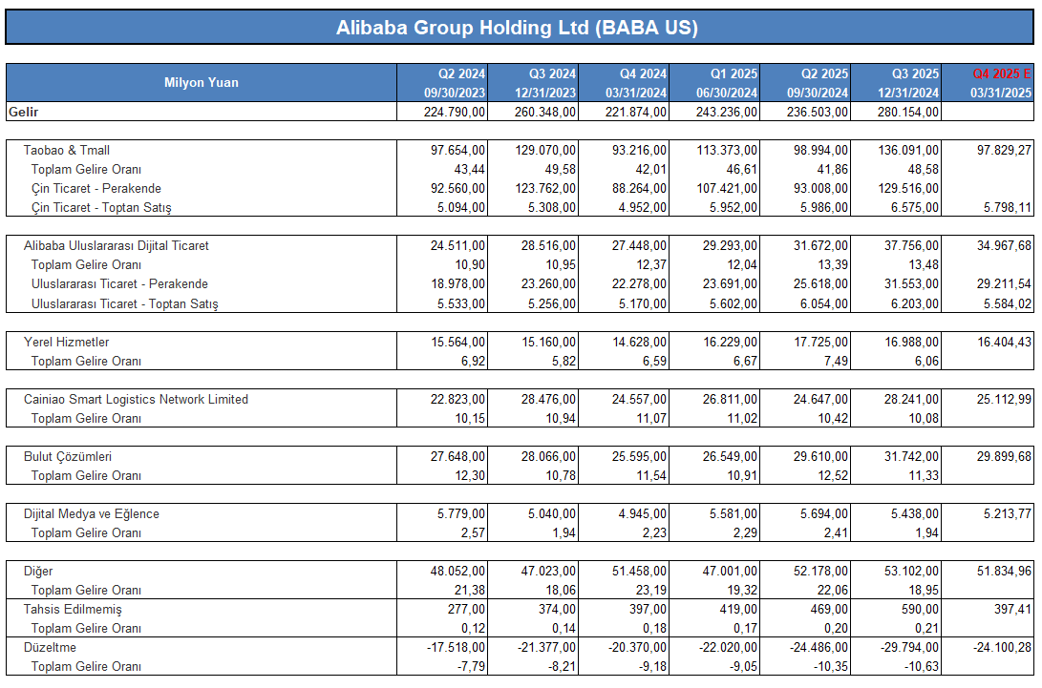
Task: Select the ratio 13,48
Action: pos(924,265)
